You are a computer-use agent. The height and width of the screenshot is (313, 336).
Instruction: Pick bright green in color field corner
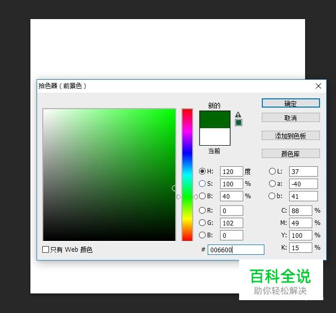click(x=174, y=111)
